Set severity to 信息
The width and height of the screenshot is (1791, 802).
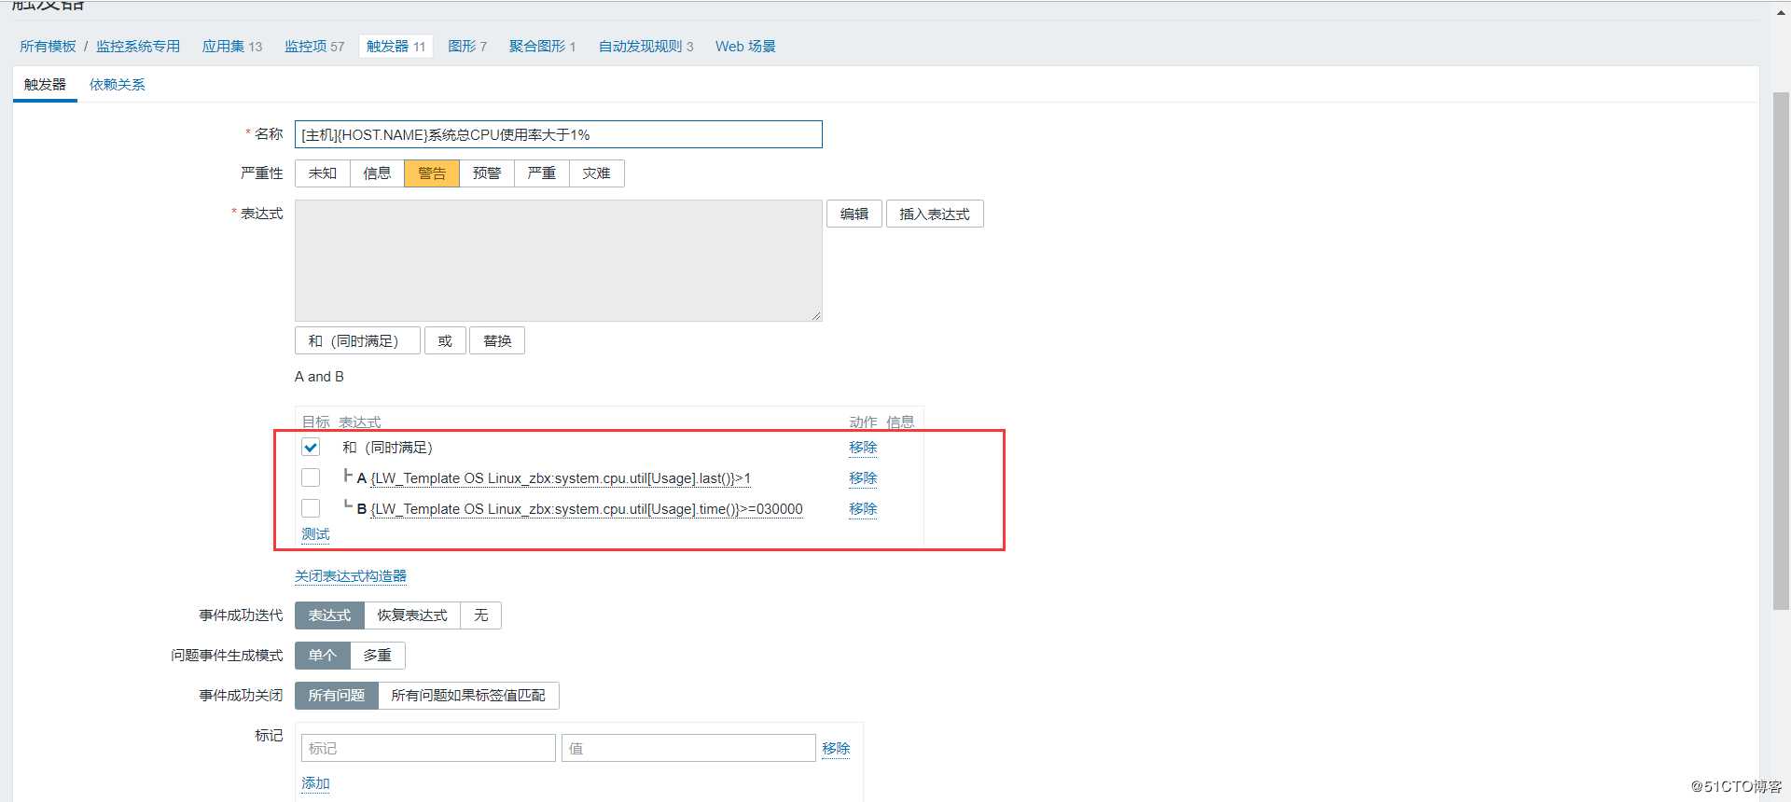[378, 173]
